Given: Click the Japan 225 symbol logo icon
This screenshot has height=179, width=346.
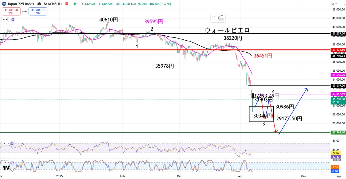Looking at the screenshot, I should pyautogui.click(x=3, y=4).
